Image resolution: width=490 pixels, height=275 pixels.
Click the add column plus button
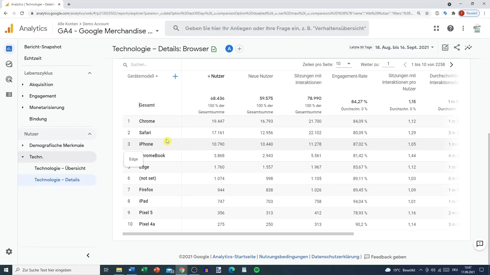pyautogui.click(x=175, y=76)
